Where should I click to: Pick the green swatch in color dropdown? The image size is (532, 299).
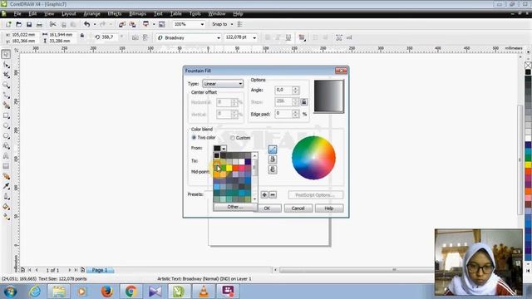click(223, 168)
